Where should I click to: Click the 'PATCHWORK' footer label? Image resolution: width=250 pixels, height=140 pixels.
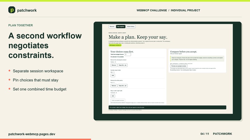[222, 134]
